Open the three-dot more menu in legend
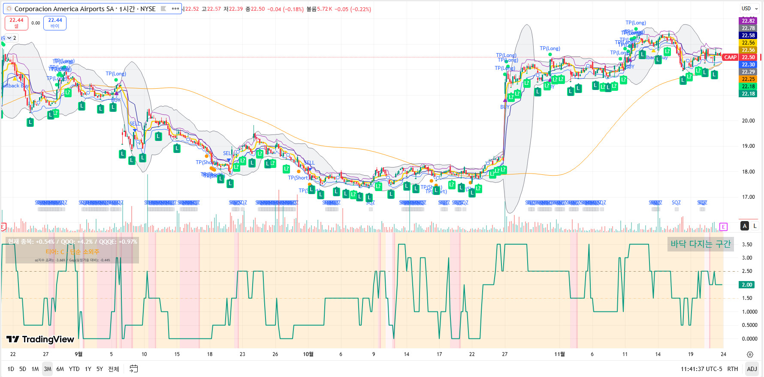Screen dimensions: 764x377 point(175,9)
